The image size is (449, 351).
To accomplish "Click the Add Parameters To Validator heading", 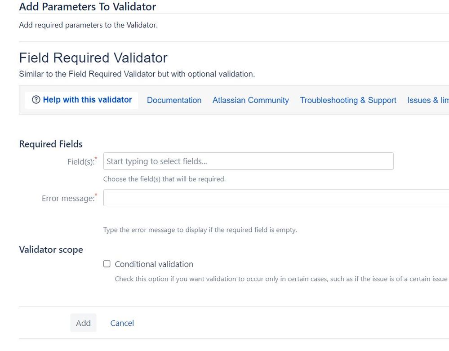I will tap(87, 7).
